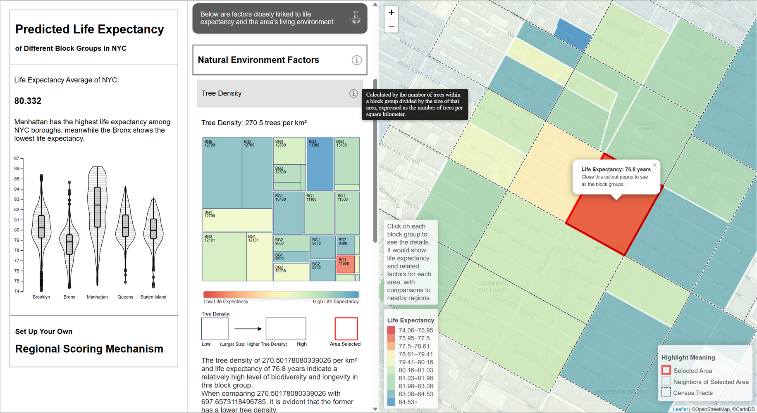757x413 pixels.
Task: Click the Tree Density info icon
Action: (353, 93)
